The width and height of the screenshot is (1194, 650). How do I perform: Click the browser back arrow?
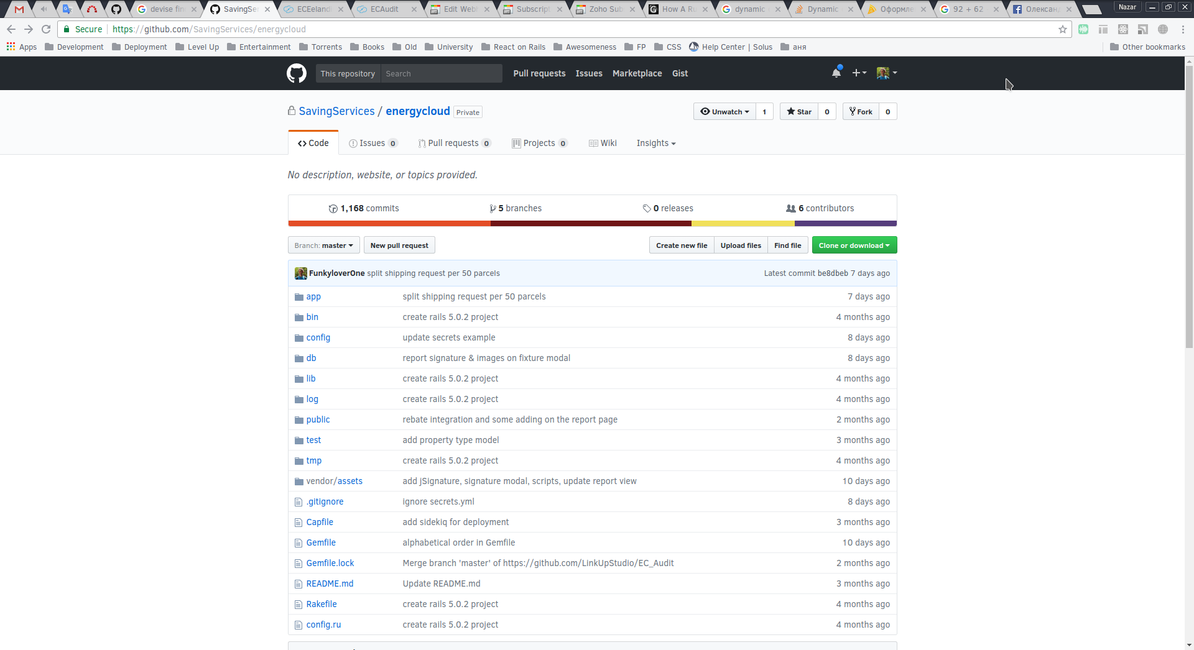[x=11, y=29]
